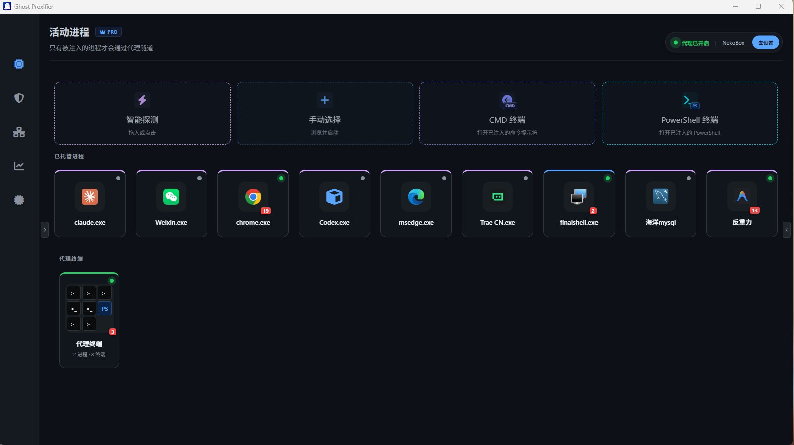Open the network topology icon in sidebar
Viewport: 794px width, 445px height.
19,132
